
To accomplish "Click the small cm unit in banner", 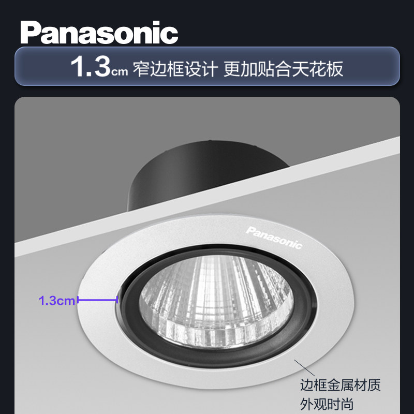I will [120, 71].
